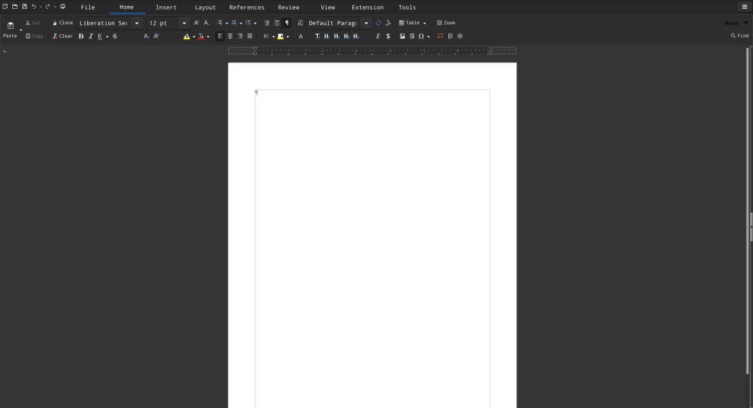Click the Save document icon
Viewport: 753px width, 408px height.
pos(24,6)
